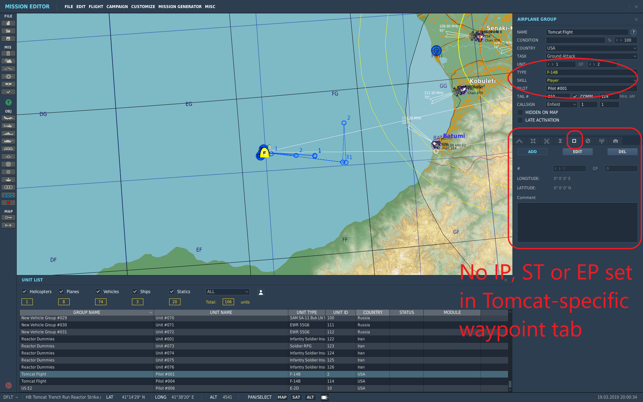Select the trigger zone concentric circles icon
643x402 pixels.
(x=8, y=164)
